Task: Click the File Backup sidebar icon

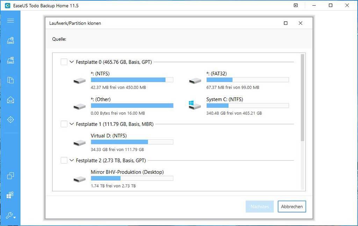Action: click(x=10, y=80)
